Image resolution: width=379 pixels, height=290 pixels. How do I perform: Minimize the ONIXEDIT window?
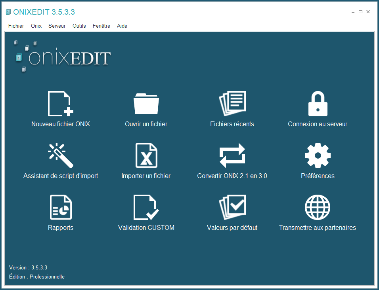[x=353, y=12]
